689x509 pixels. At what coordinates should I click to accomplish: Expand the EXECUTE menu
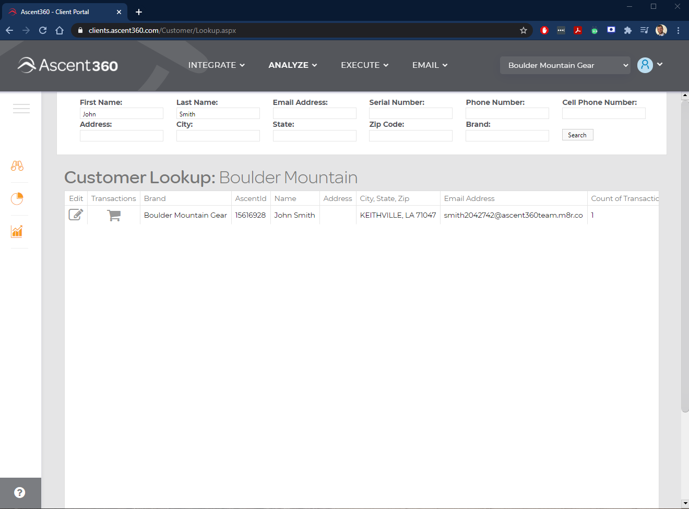click(365, 65)
